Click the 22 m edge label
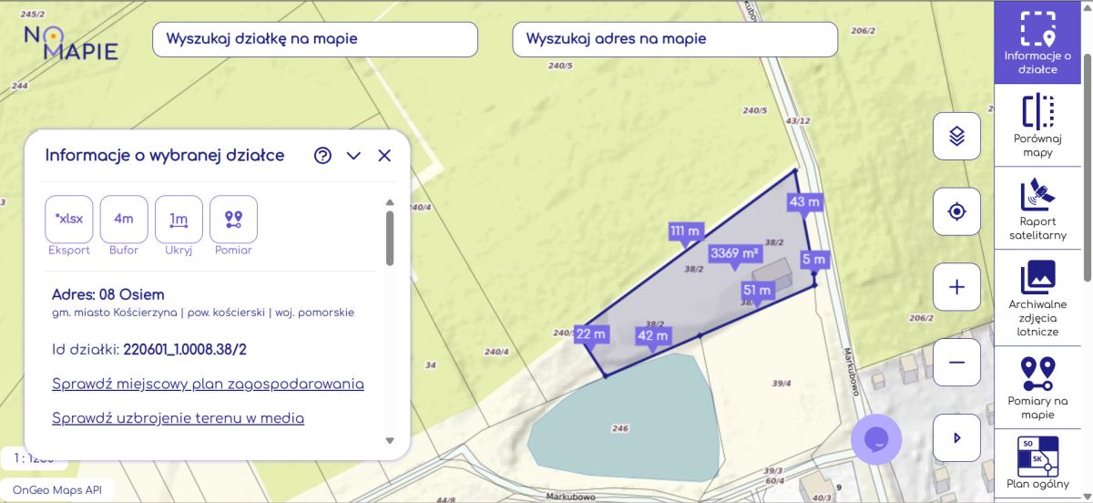 click(591, 334)
